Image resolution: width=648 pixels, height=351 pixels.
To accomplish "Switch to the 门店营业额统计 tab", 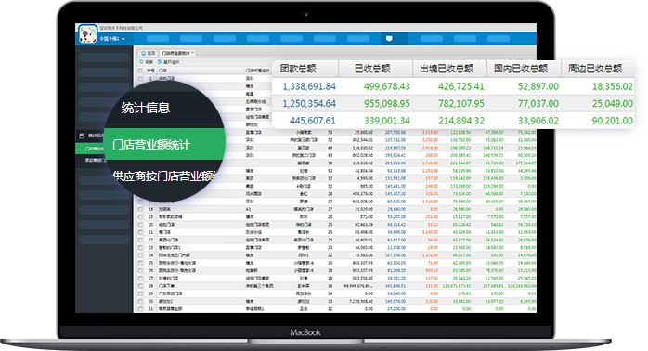I will [175, 53].
